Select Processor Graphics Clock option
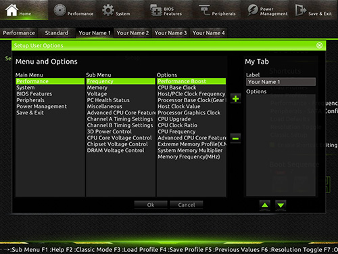This screenshot has width=338, height=254. tap(191, 112)
